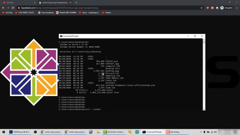The height and width of the screenshot is (135, 240).
Task: Click the round dark taskbar icon after Photoshop
Action: (35, 132)
